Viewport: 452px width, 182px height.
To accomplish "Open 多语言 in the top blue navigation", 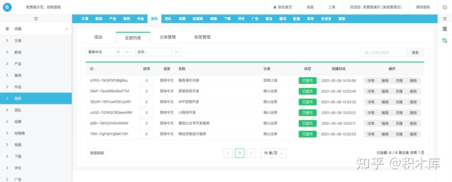I will coord(326,19).
